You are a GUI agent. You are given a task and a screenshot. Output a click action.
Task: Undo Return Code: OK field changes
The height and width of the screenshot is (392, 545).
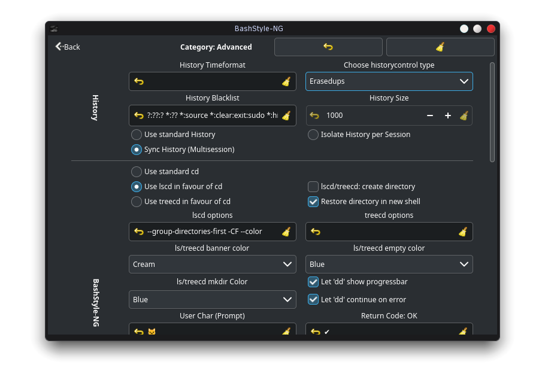(x=315, y=331)
